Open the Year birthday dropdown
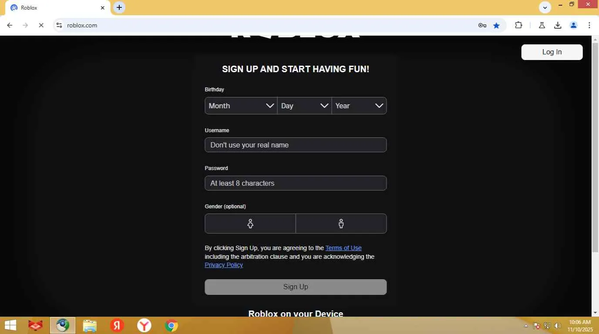Image resolution: width=599 pixels, height=334 pixels. click(x=359, y=106)
